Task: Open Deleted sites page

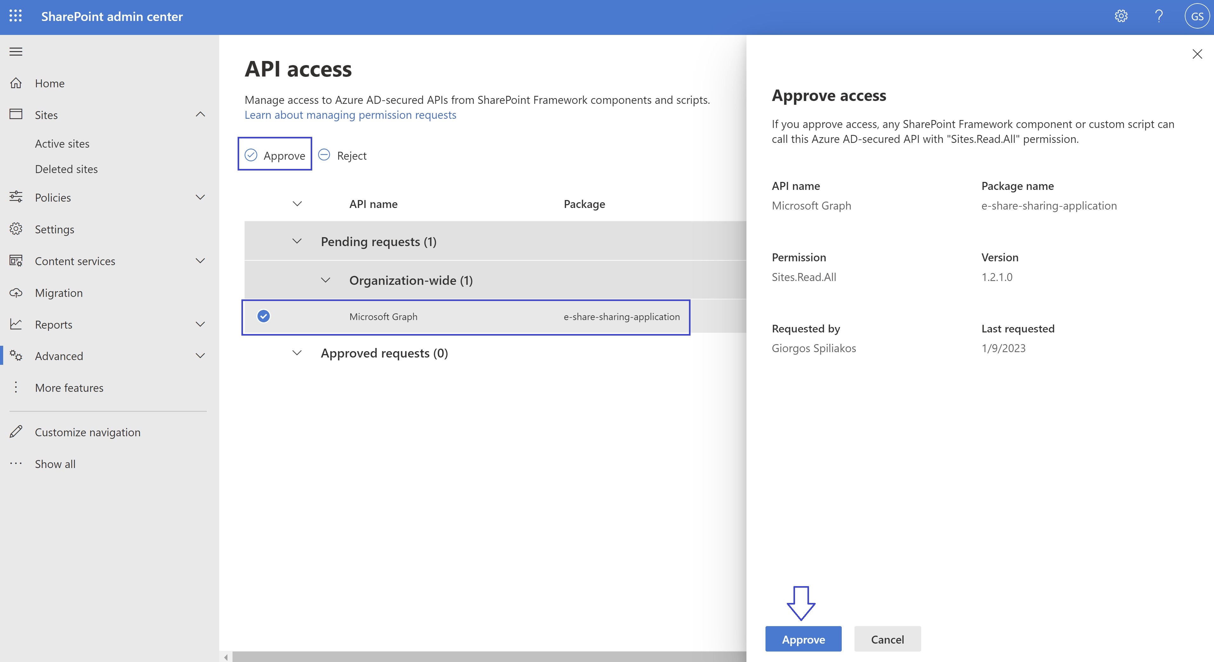Action: pos(66,169)
